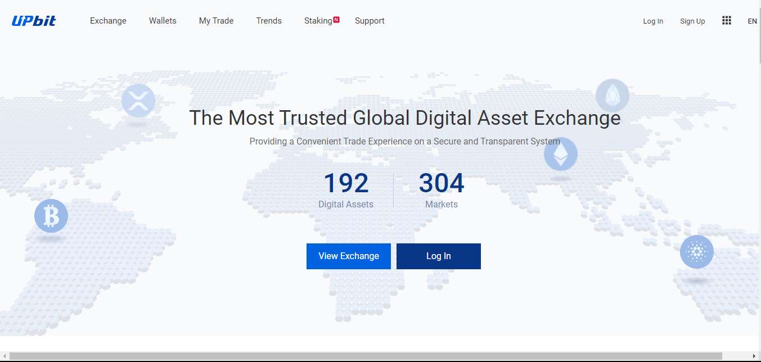This screenshot has width=761, height=362.
Task: Click the main headline text
Action: (x=405, y=118)
